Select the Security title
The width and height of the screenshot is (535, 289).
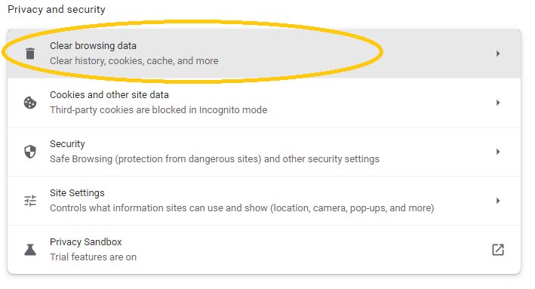[x=67, y=144]
